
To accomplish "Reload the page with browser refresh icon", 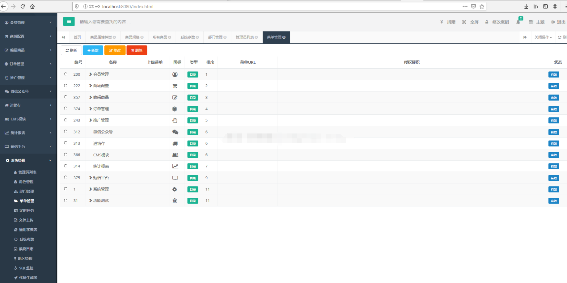I will [23, 6].
